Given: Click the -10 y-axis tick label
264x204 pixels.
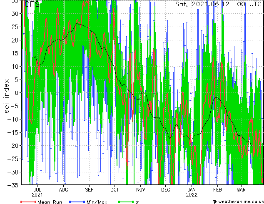Looking at the screenshot, I should [x=13, y=119].
